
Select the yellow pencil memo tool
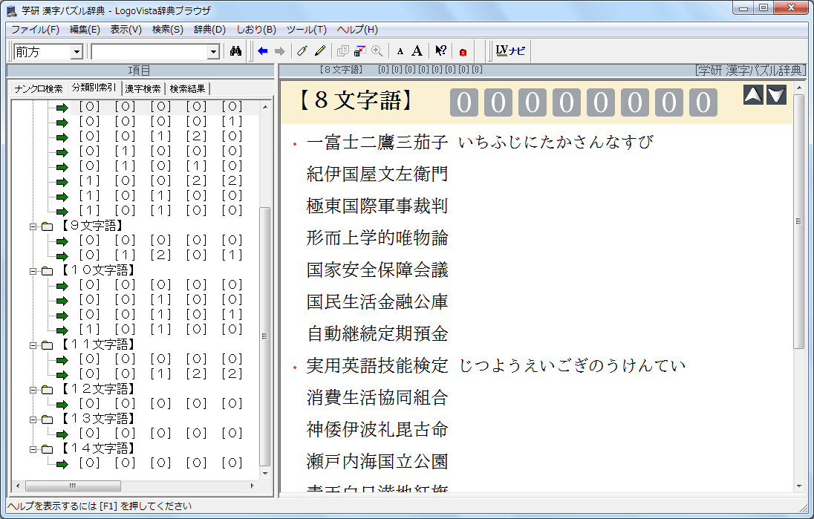coord(320,51)
